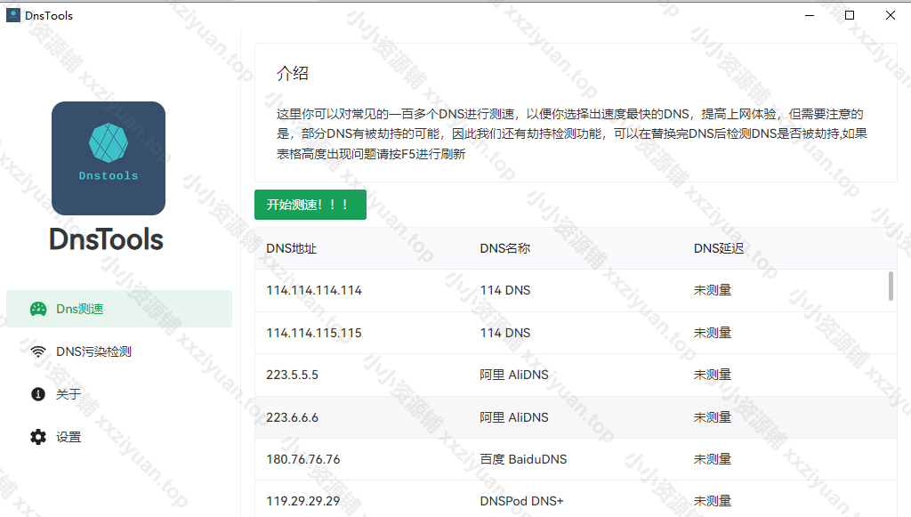Screen dimensions: 911x517
Task: Click the DNS名称 column header
Action: coord(504,248)
